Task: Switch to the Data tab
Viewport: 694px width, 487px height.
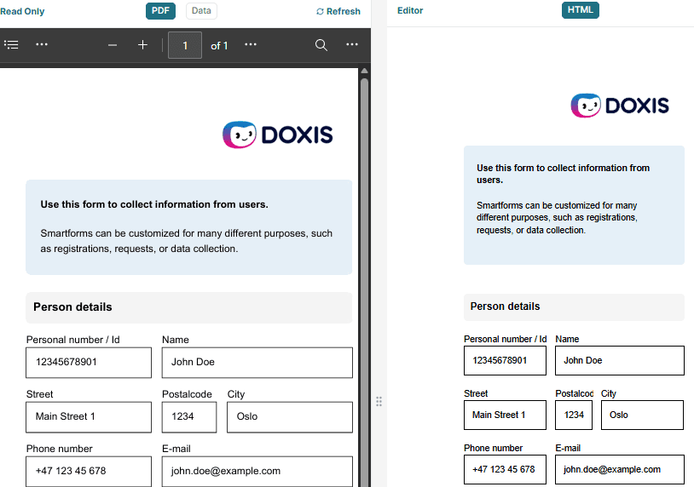Action: point(201,10)
